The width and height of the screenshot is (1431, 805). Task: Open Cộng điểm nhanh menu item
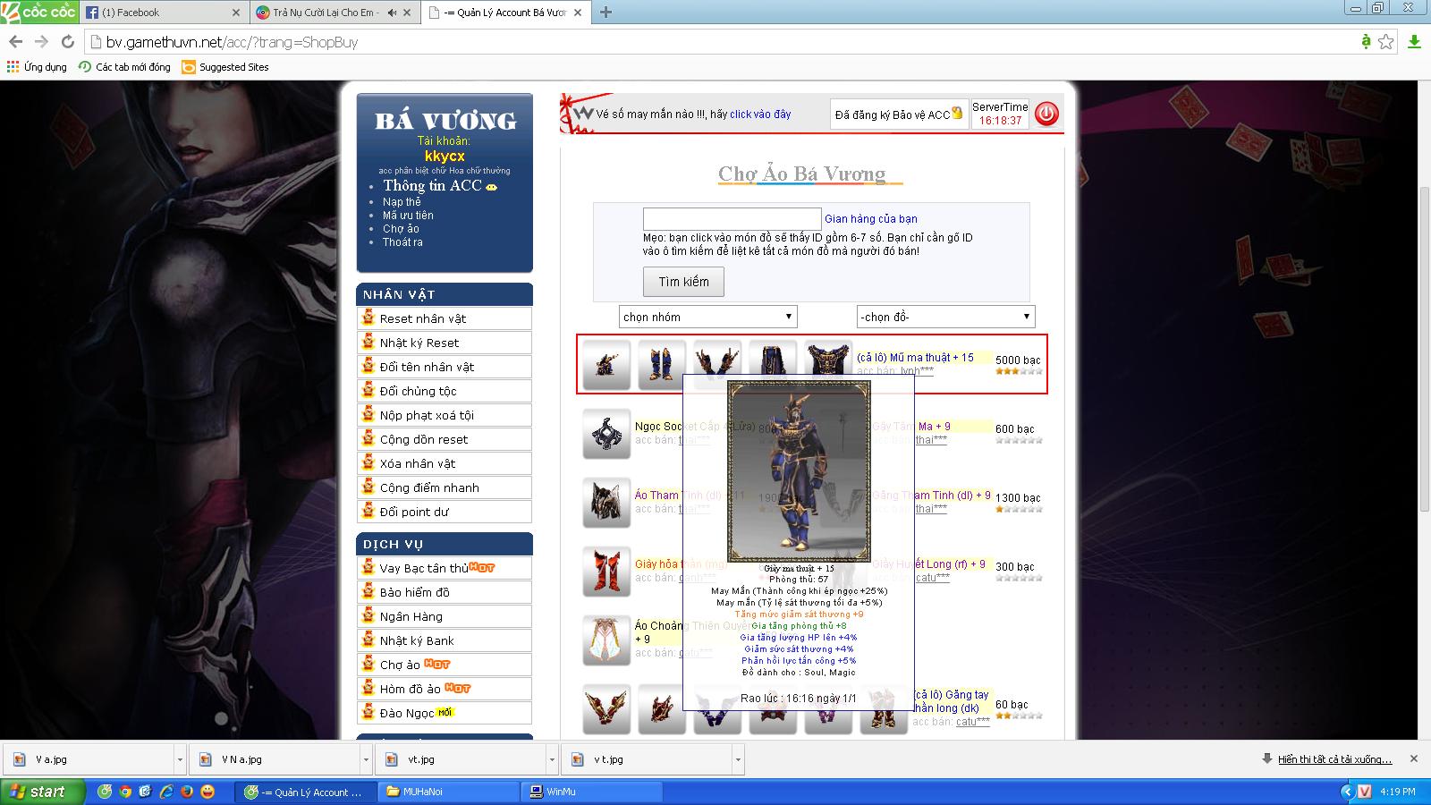tap(445, 487)
